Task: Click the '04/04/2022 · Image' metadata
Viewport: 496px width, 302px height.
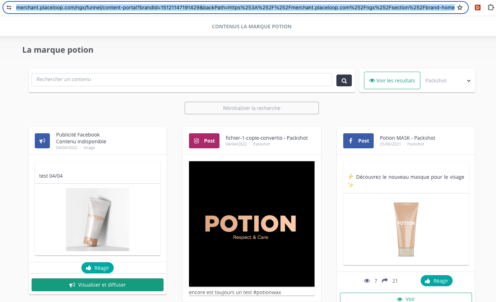Action: [x=76, y=148]
